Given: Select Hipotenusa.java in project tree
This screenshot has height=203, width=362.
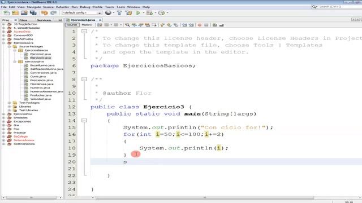Looking at the screenshot, I should point(41,84).
